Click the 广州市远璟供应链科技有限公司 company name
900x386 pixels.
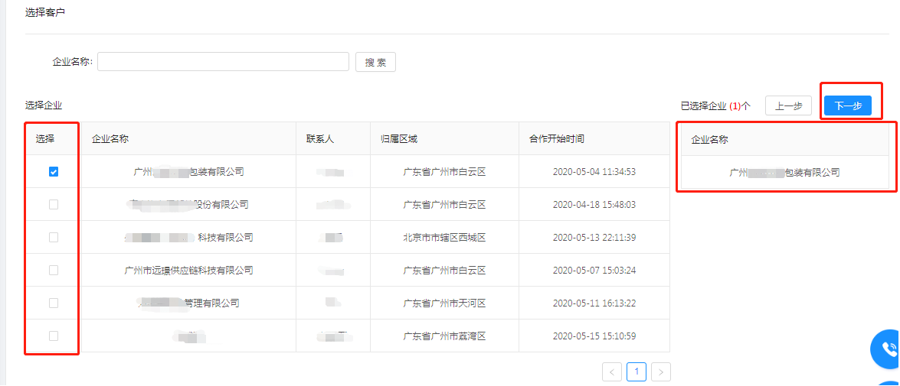[188, 271]
